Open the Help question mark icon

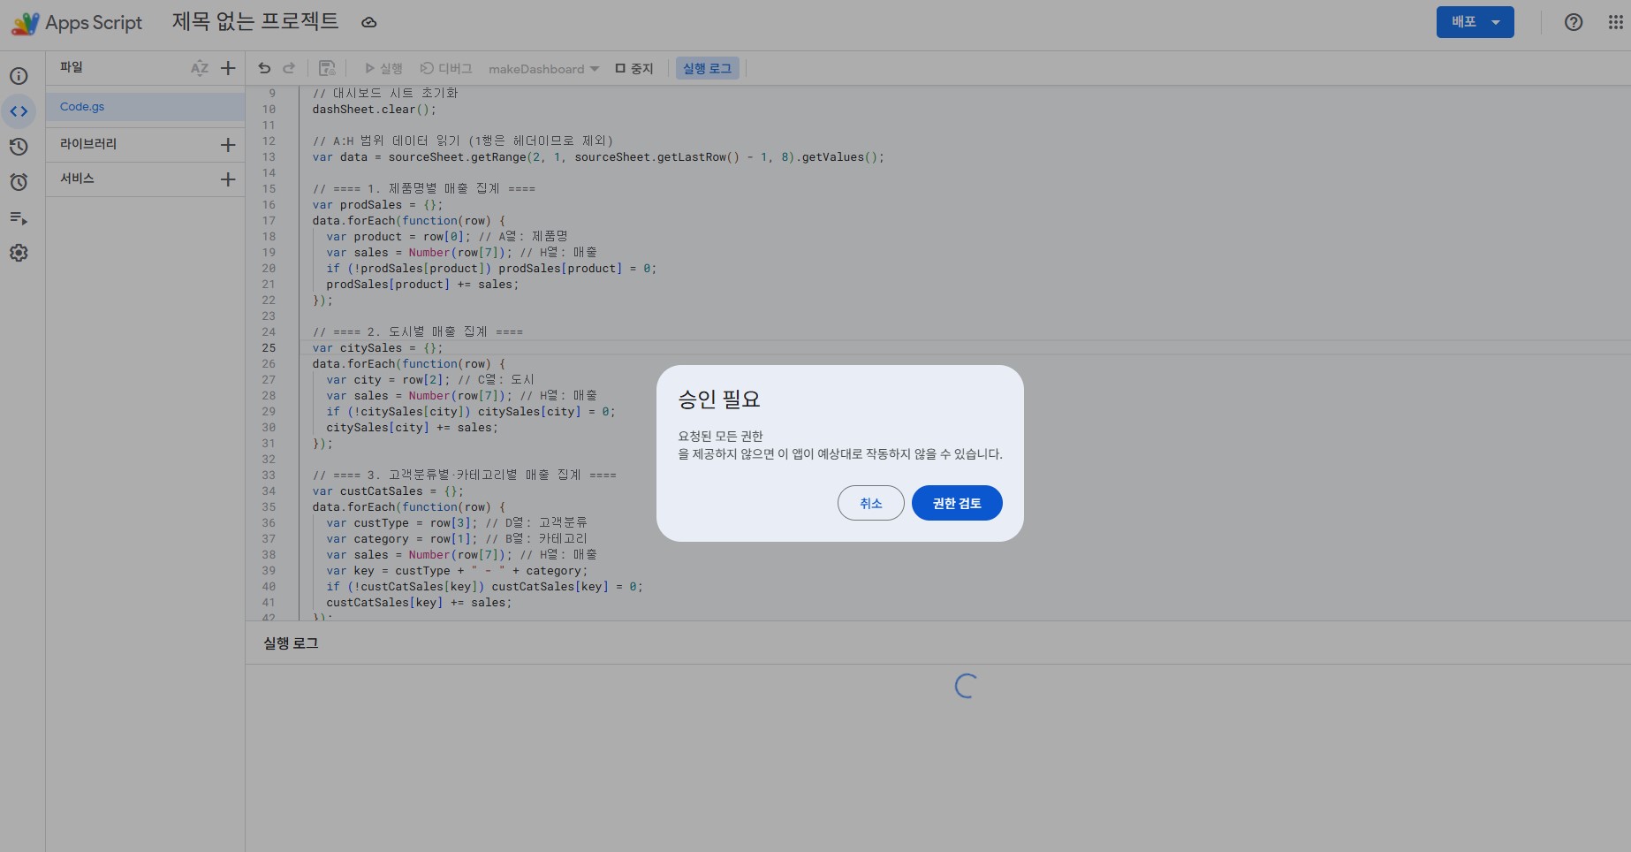1574,22
